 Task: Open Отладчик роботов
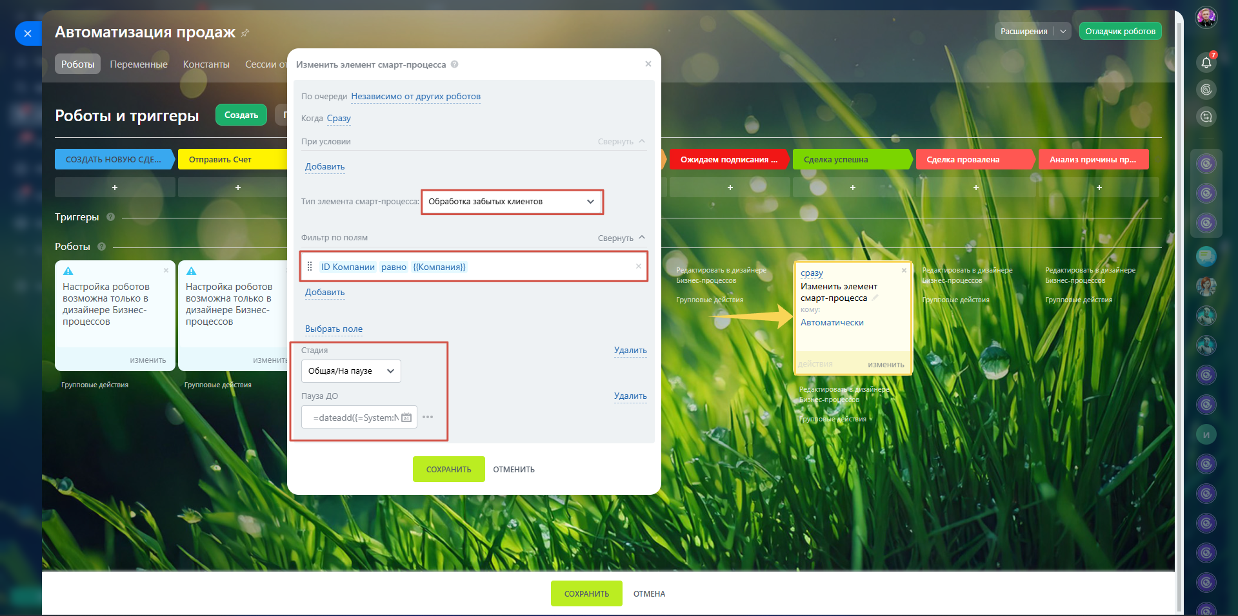pos(1120,31)
